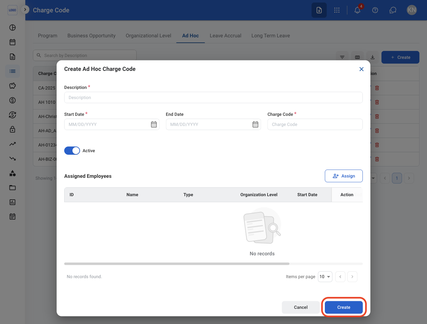Open the piggy bank sidebar icon
Viewport: 427px width, 324px height.
click(12, 86)
